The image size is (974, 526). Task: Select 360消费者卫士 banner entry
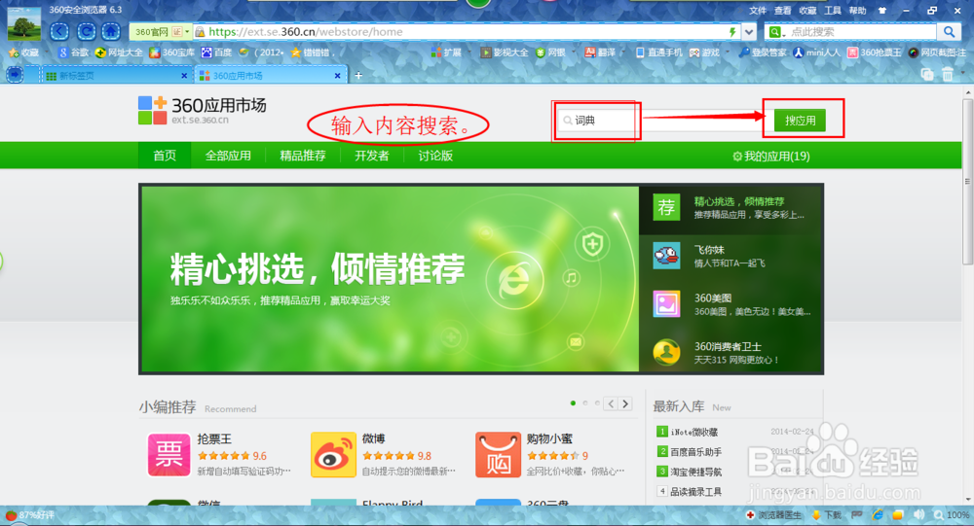point(730,352)
